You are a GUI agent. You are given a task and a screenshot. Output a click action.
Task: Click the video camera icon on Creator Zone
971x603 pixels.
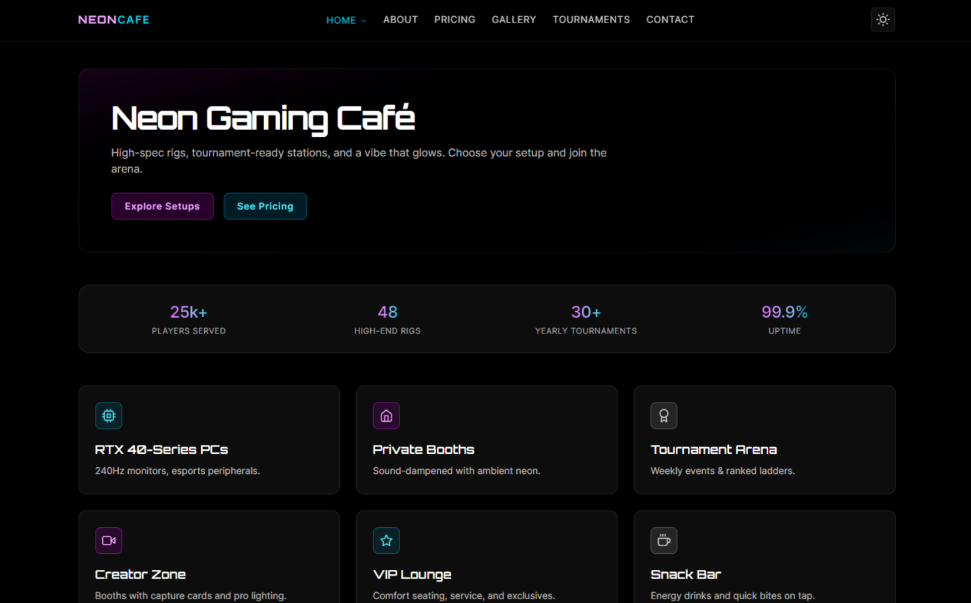click(109, 541)
